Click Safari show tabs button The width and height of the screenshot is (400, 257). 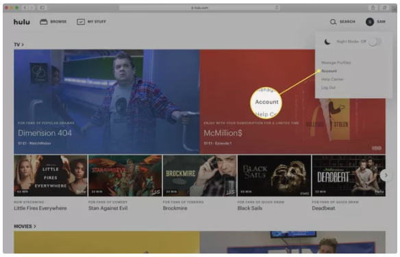(384, 8)
